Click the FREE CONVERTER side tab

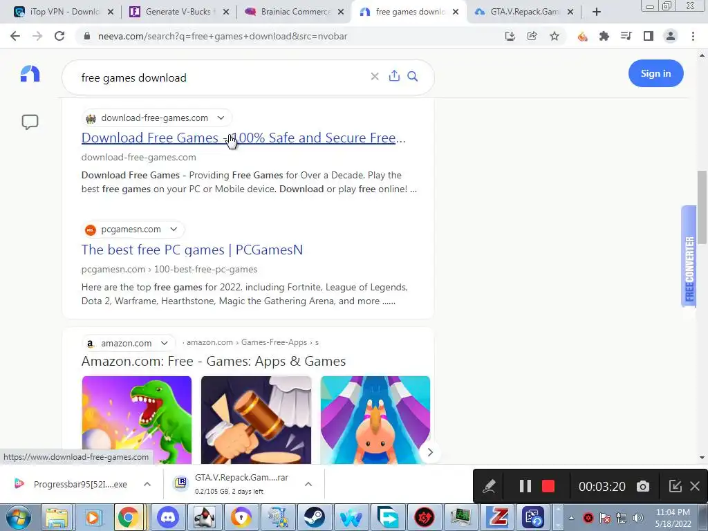(689, 257)
